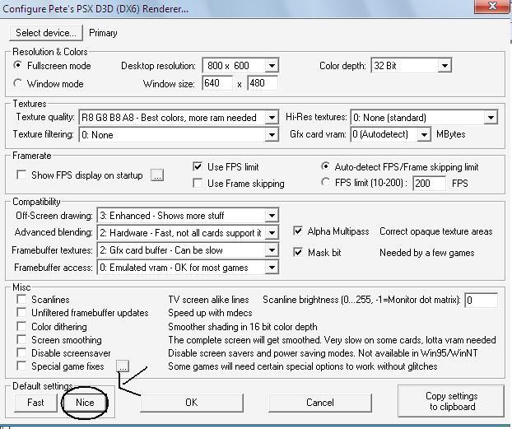The width and height of the screenshot is (512, 429).
Task: Apply Nice default settings
Action: tap(85, 403)
